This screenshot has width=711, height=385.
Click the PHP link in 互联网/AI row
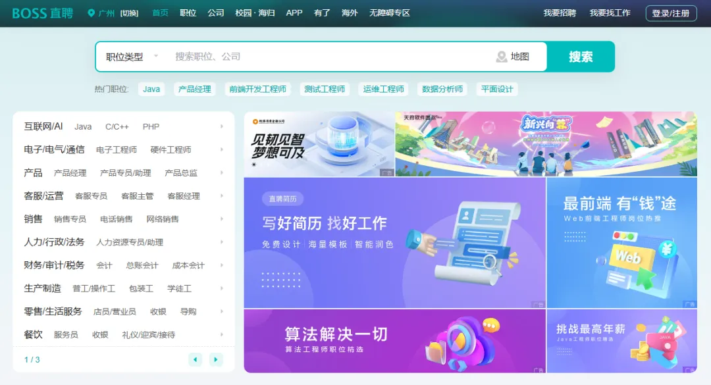(151, 127)
